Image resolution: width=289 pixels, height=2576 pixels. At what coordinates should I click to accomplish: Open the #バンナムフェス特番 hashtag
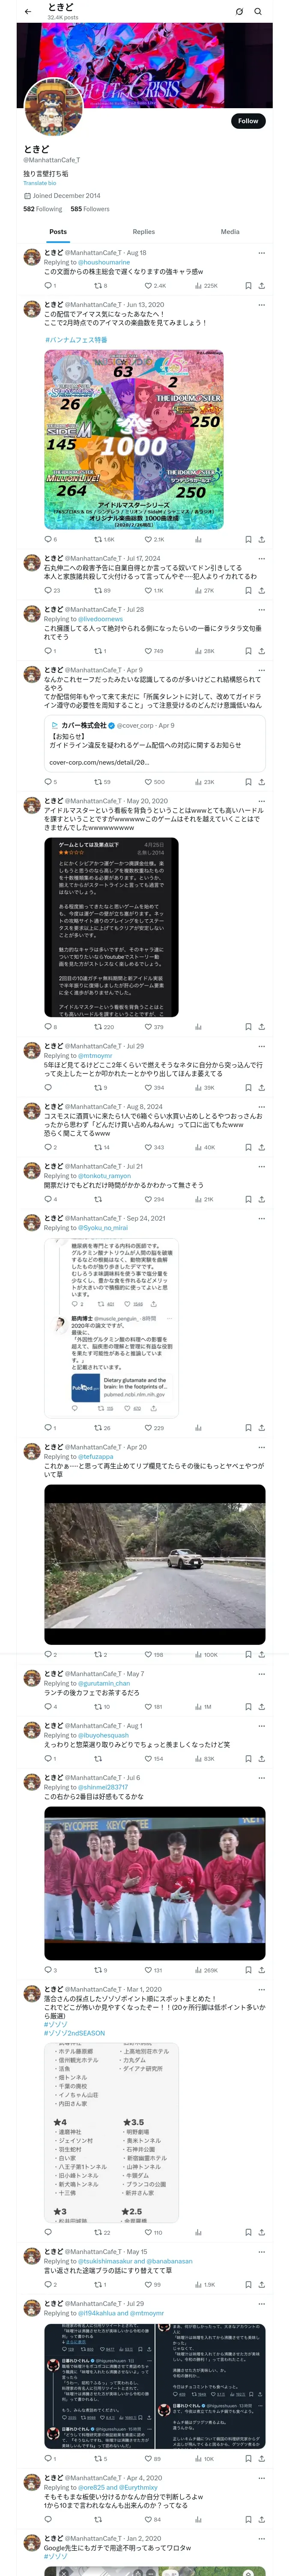[76, 340]
